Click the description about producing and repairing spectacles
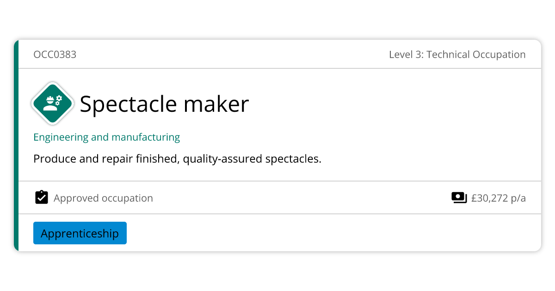Screen dimensions: 555x291 [177, 159]
